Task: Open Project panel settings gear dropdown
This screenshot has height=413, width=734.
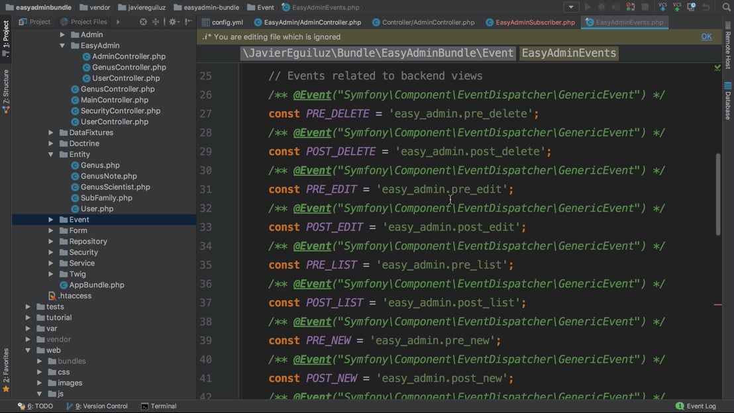Action: (x=174, y=22)
